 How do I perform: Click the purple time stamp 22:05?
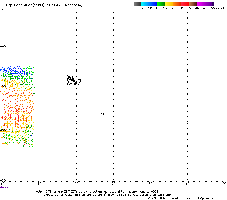[x=4, y=187]
